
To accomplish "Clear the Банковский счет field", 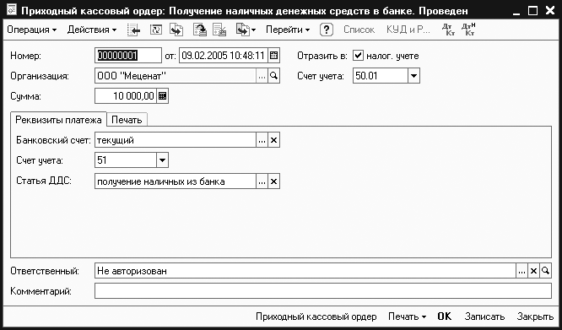I will (274, 140).
